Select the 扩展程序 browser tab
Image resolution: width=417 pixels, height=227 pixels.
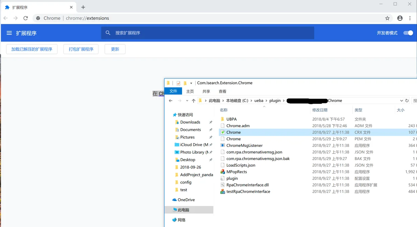point(39,7)
